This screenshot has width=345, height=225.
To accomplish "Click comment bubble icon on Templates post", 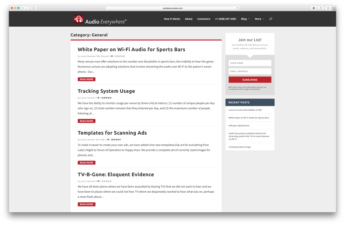I will pyautogui.click(x=108, y=140).
